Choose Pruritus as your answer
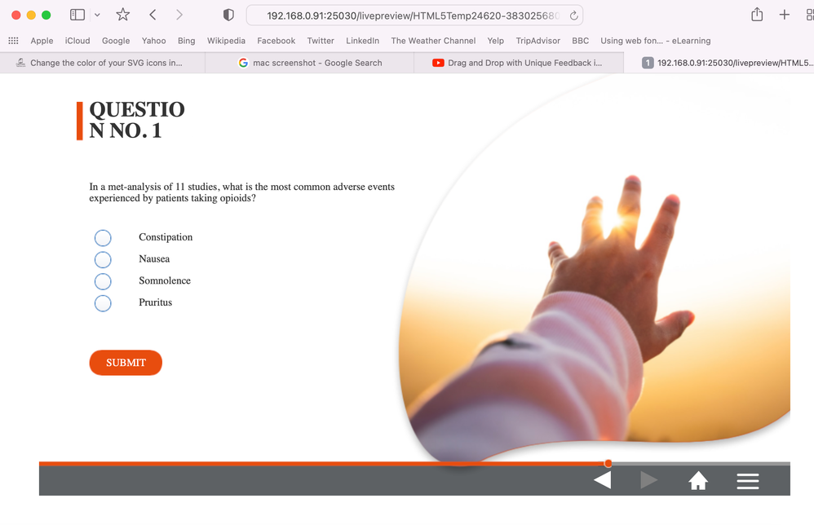814x525 pixels. [103, 302]
